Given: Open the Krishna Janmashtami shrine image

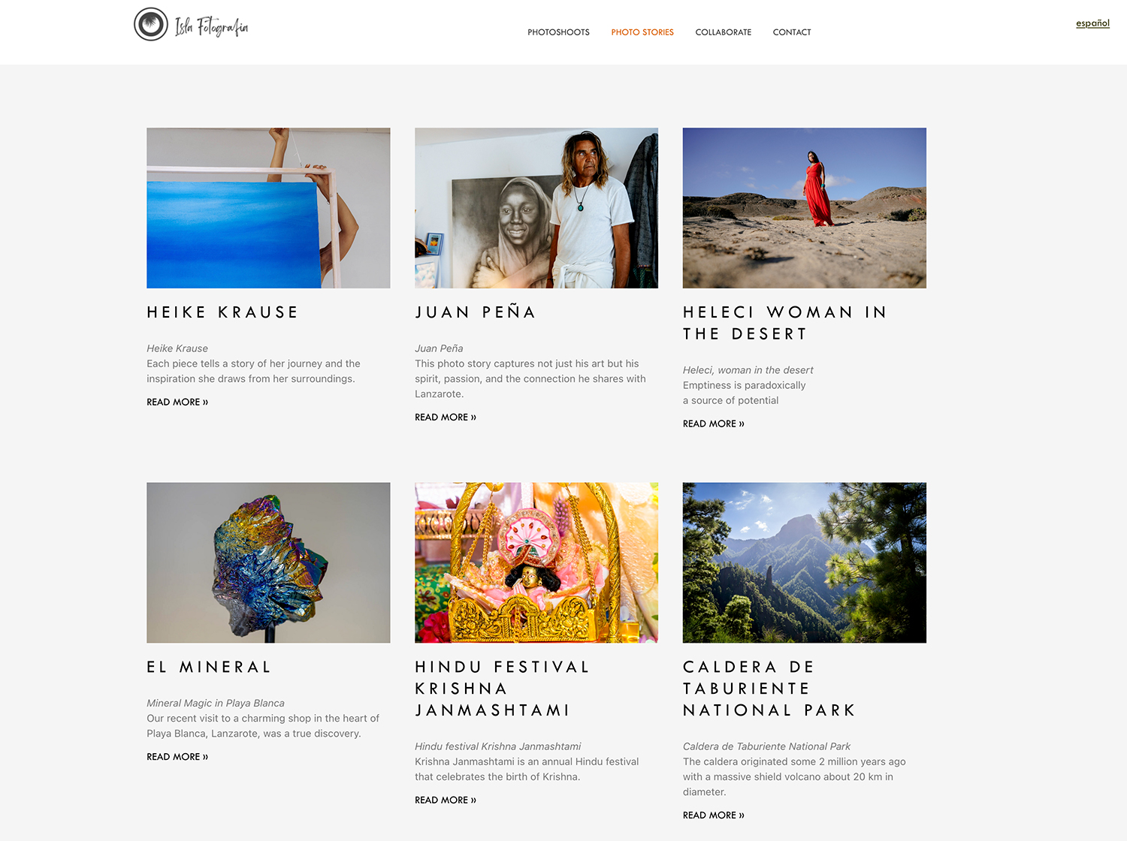Looking at the screenshot, I should pyautogui.click(x=536, y=562).
